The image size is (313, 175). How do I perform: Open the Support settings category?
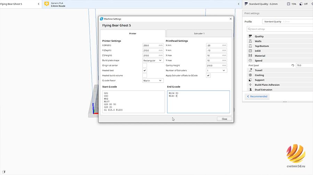coord(280,80)
